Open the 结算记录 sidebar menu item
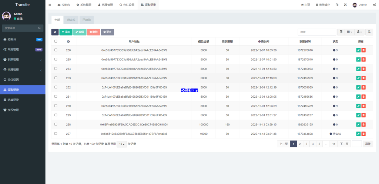This screenshot has height=184, width=379. click(x=23, y=100)
